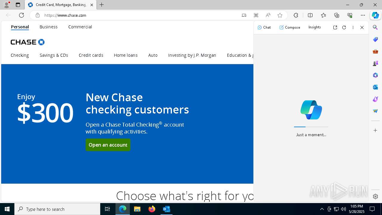Screen dimensions: 382x215
Task: Open the Credit cards menu
Action: (91, 55)
